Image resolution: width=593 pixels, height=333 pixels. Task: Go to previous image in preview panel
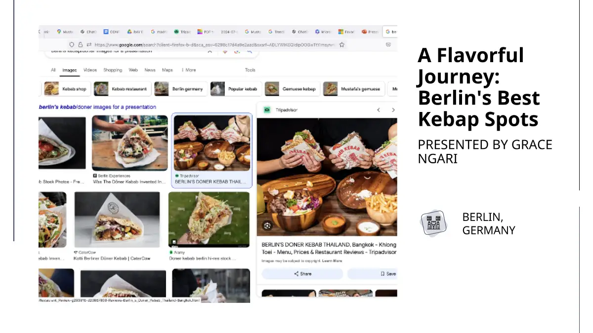point(378,110)
